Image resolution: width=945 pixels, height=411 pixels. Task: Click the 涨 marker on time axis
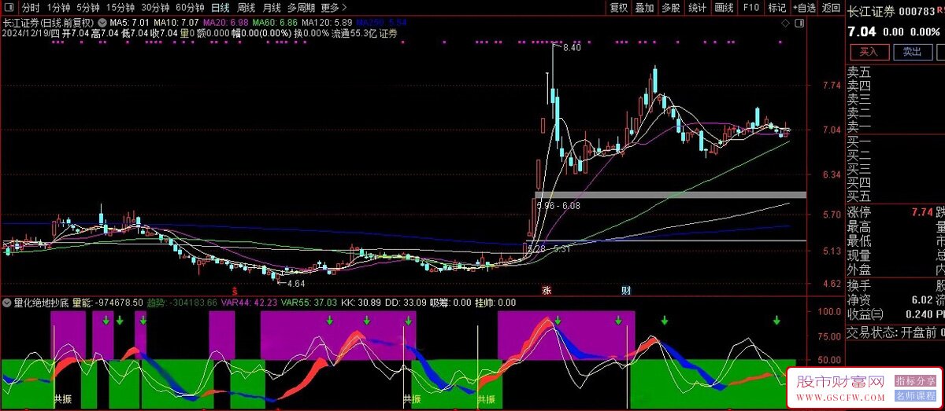[546, 290]
